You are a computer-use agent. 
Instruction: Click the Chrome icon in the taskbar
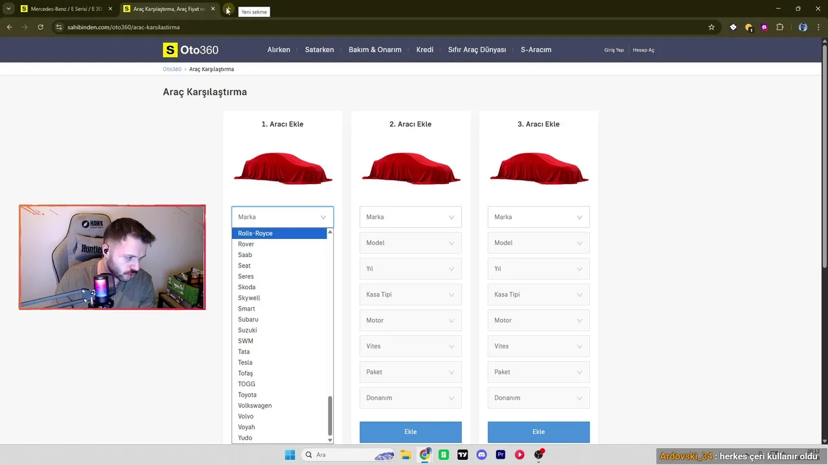tap(425, 455)
